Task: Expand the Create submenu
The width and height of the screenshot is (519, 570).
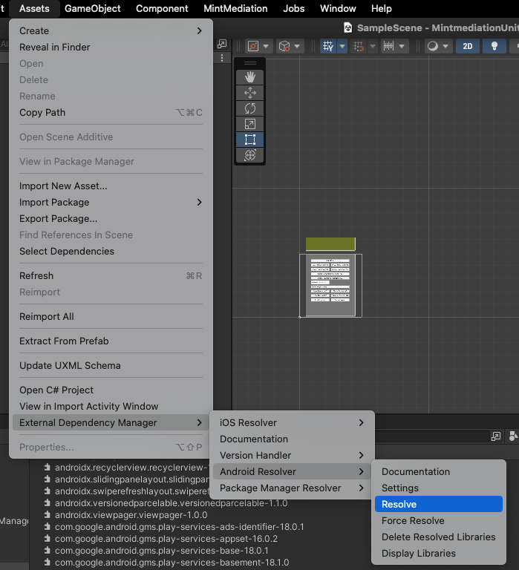Action: tap(111, 31)
